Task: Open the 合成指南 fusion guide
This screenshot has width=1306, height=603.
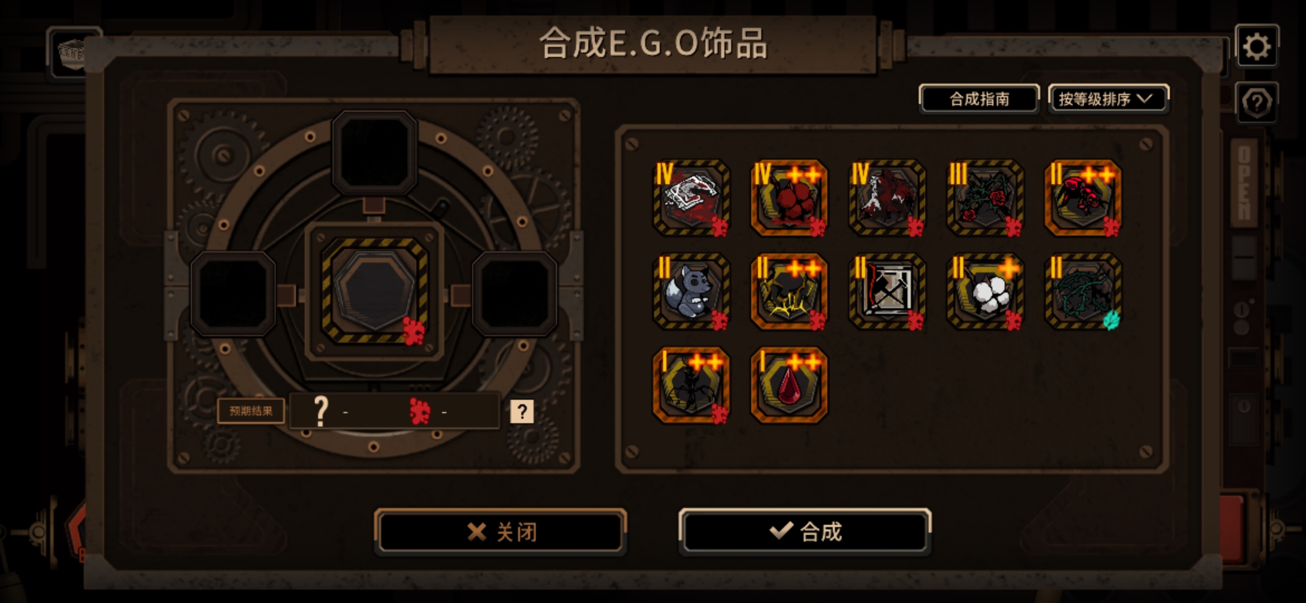Action: (x=979, y=99)
